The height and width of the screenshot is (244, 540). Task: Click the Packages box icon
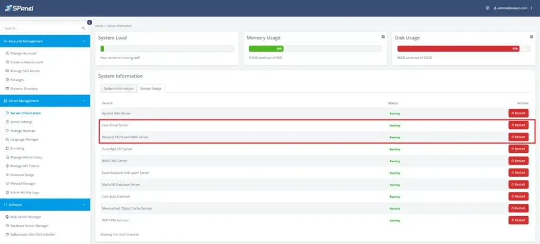[x=7, y=80]
